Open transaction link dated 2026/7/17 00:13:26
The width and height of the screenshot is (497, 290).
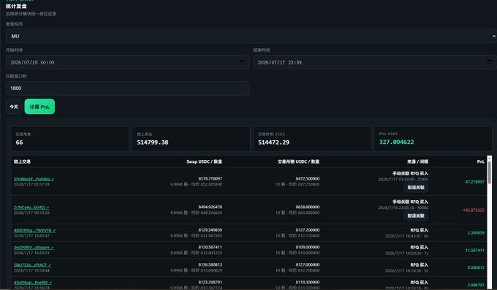31,207
